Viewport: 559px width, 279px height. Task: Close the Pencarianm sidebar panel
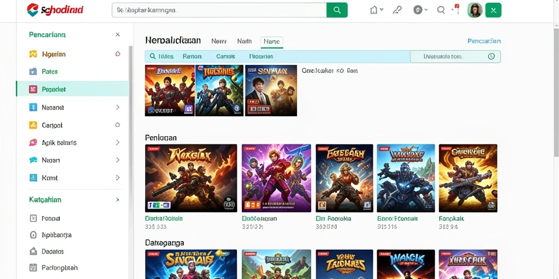(118, 34)
